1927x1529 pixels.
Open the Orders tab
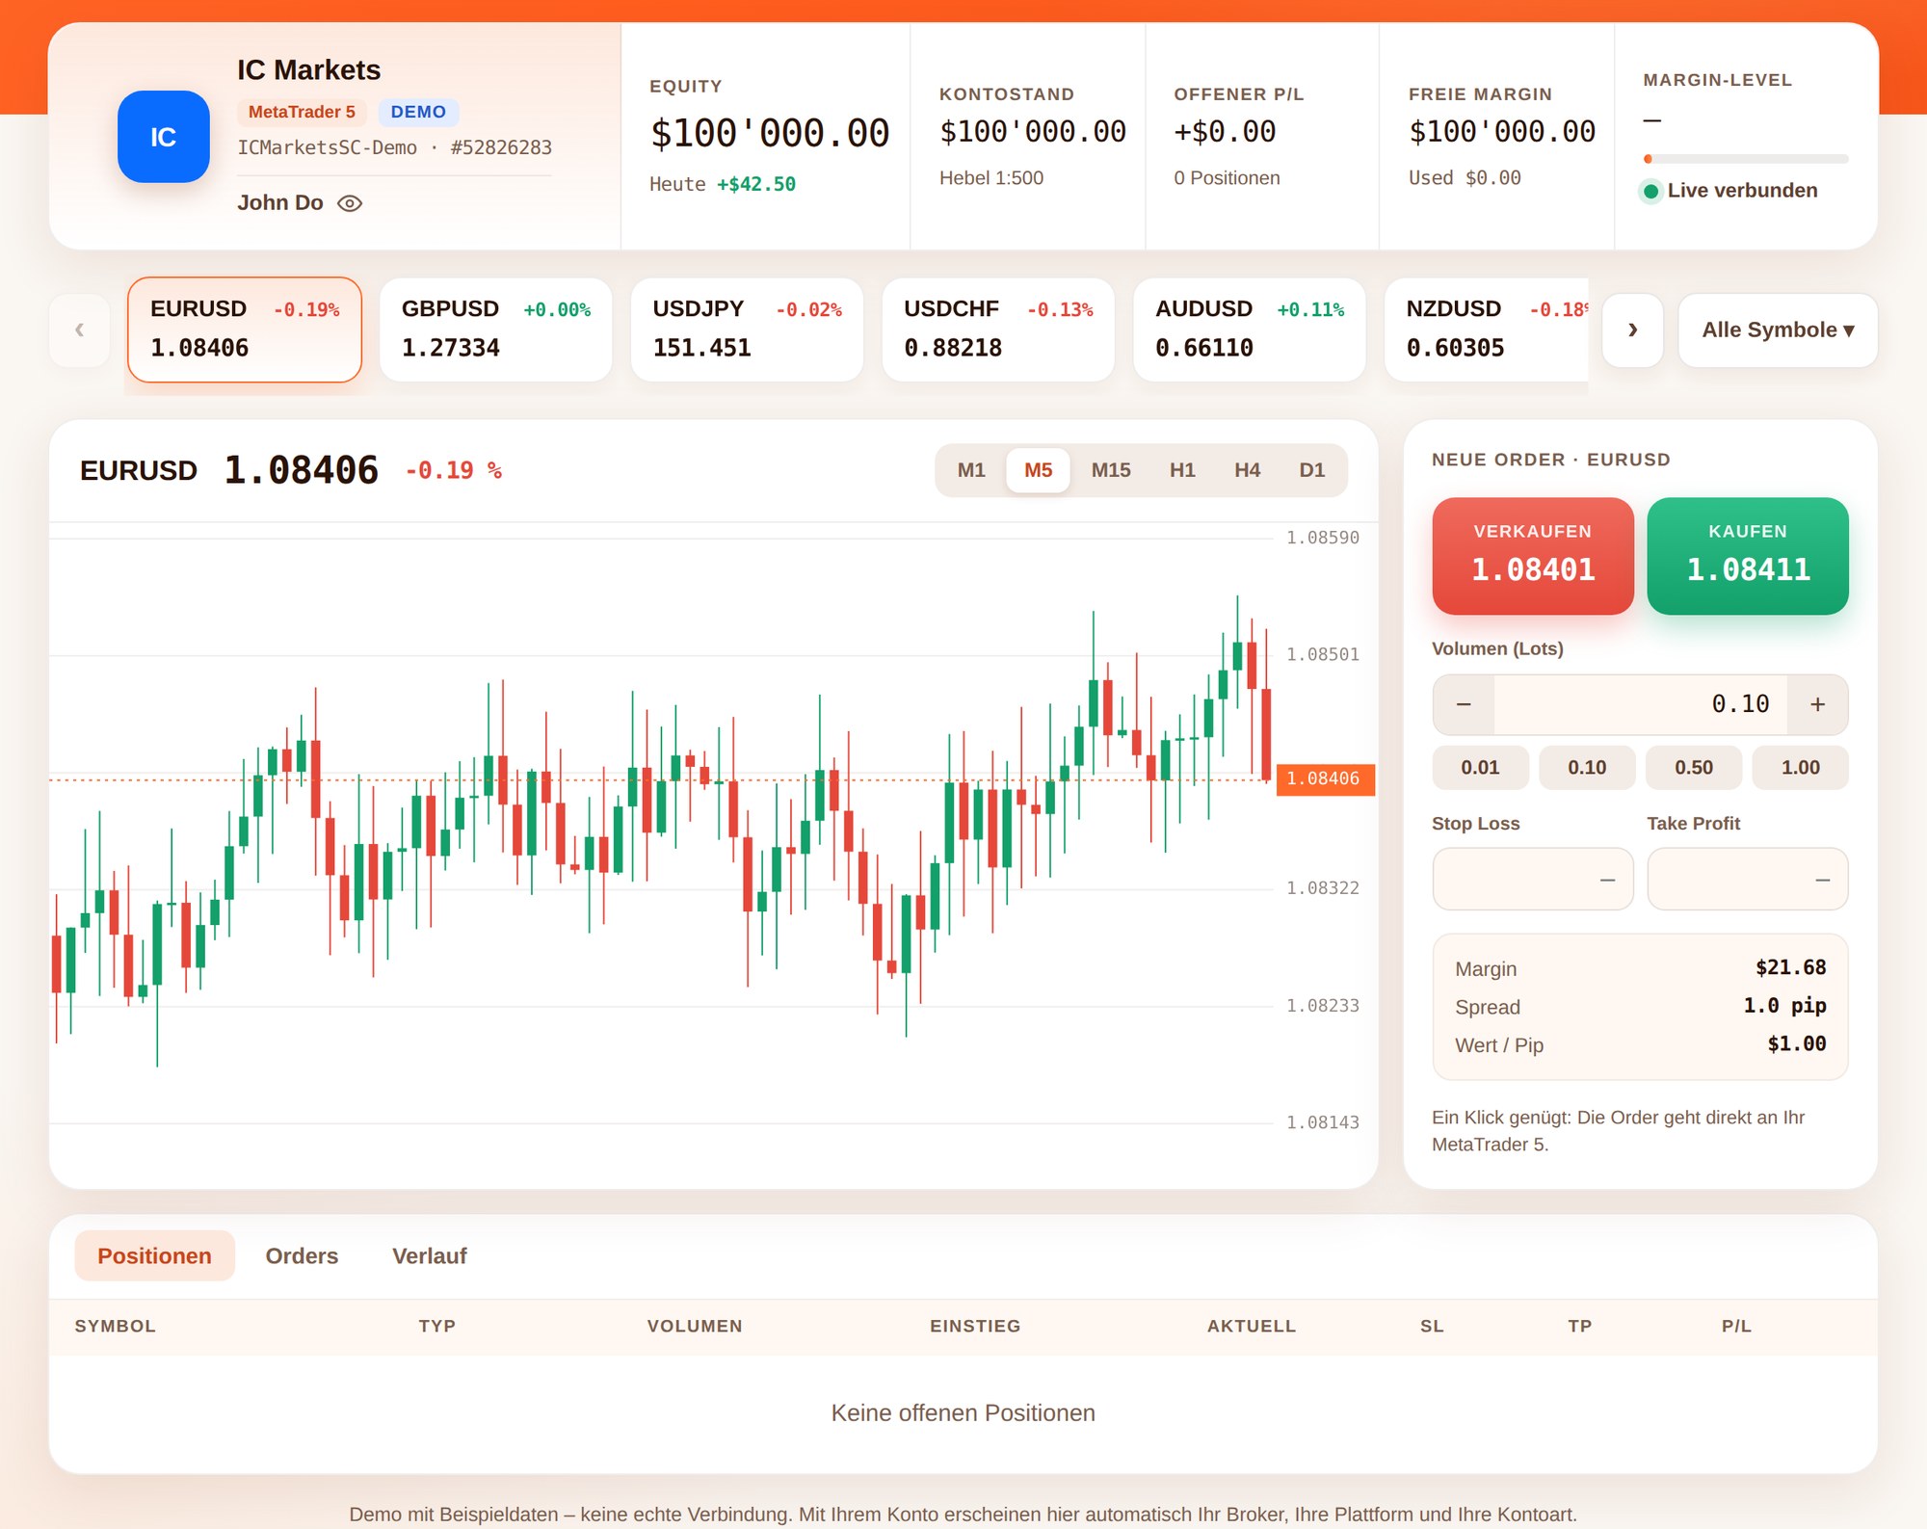302,1255
